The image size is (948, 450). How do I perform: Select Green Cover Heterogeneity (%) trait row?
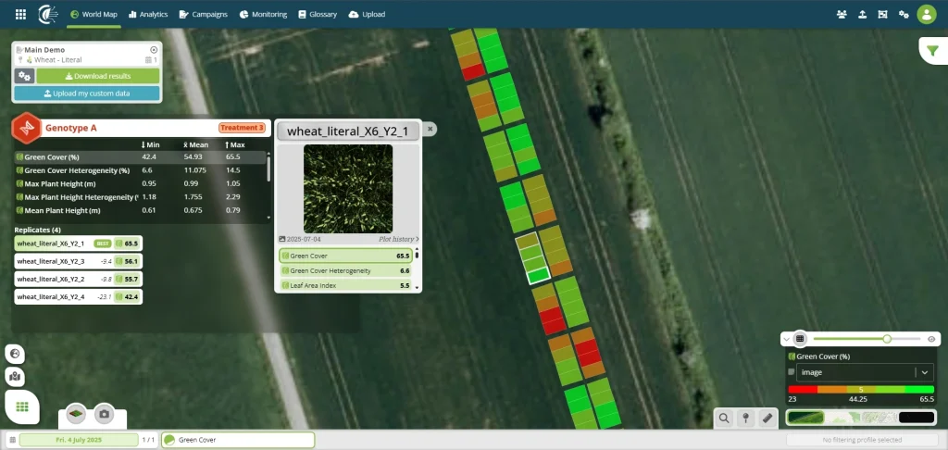point(140,170)
